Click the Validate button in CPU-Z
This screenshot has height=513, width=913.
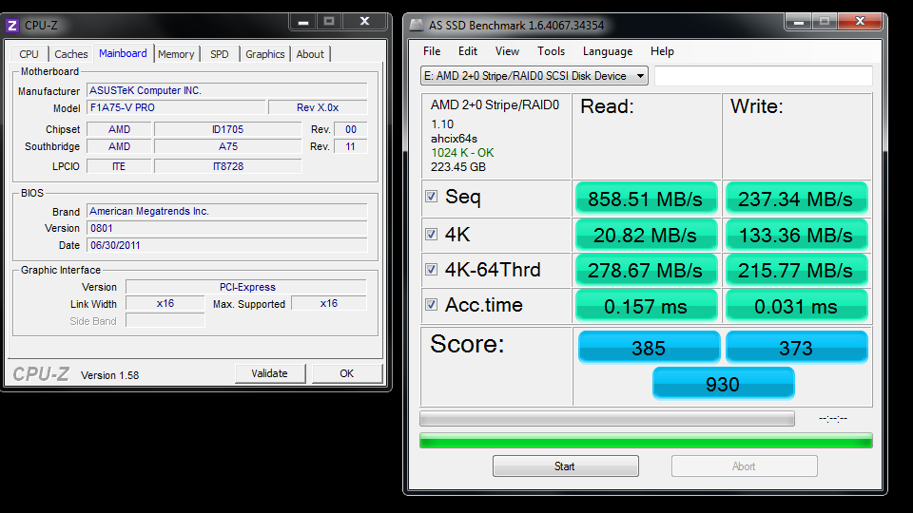270,373
